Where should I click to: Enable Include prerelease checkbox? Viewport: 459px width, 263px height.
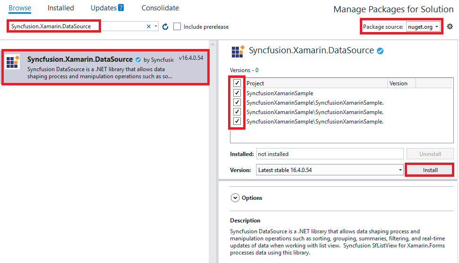(177, 27)
